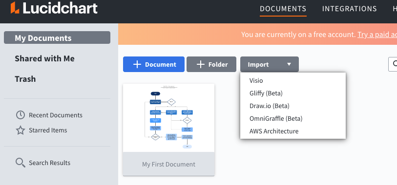Open the Integrations tab
Screen dimensions: 397x185
pyautogui.click(x=350, y=9)
